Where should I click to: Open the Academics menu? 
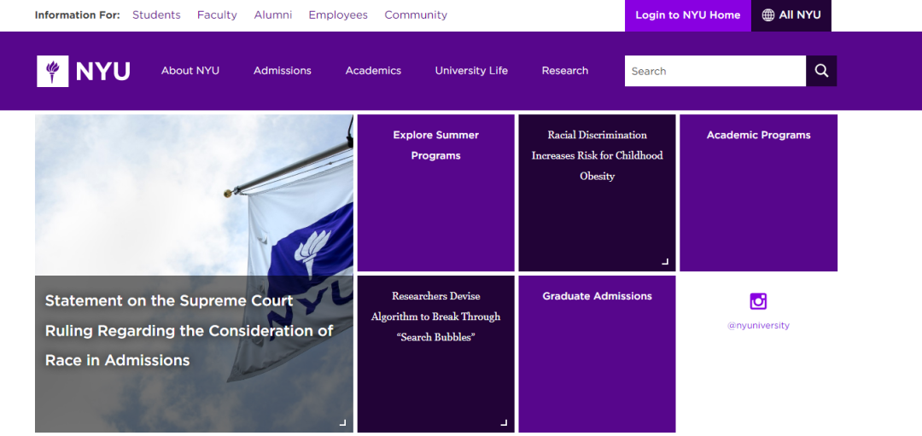tap(373, 71)
